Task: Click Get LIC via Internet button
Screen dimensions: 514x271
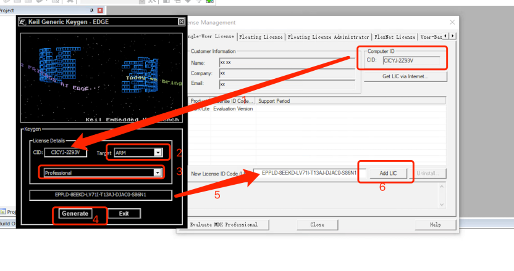Action: (405, 76)
